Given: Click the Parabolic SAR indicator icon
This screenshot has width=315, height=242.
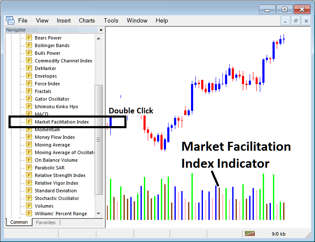Looking at the screenshot, I should (x=29, y=168).
